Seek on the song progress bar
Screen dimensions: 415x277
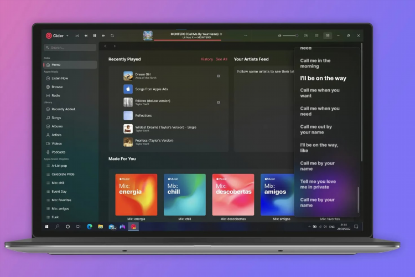[x=188, y=40]
